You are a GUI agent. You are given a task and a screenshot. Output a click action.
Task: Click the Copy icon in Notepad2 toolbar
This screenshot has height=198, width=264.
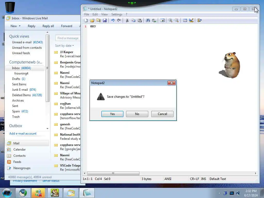[133, 20]
